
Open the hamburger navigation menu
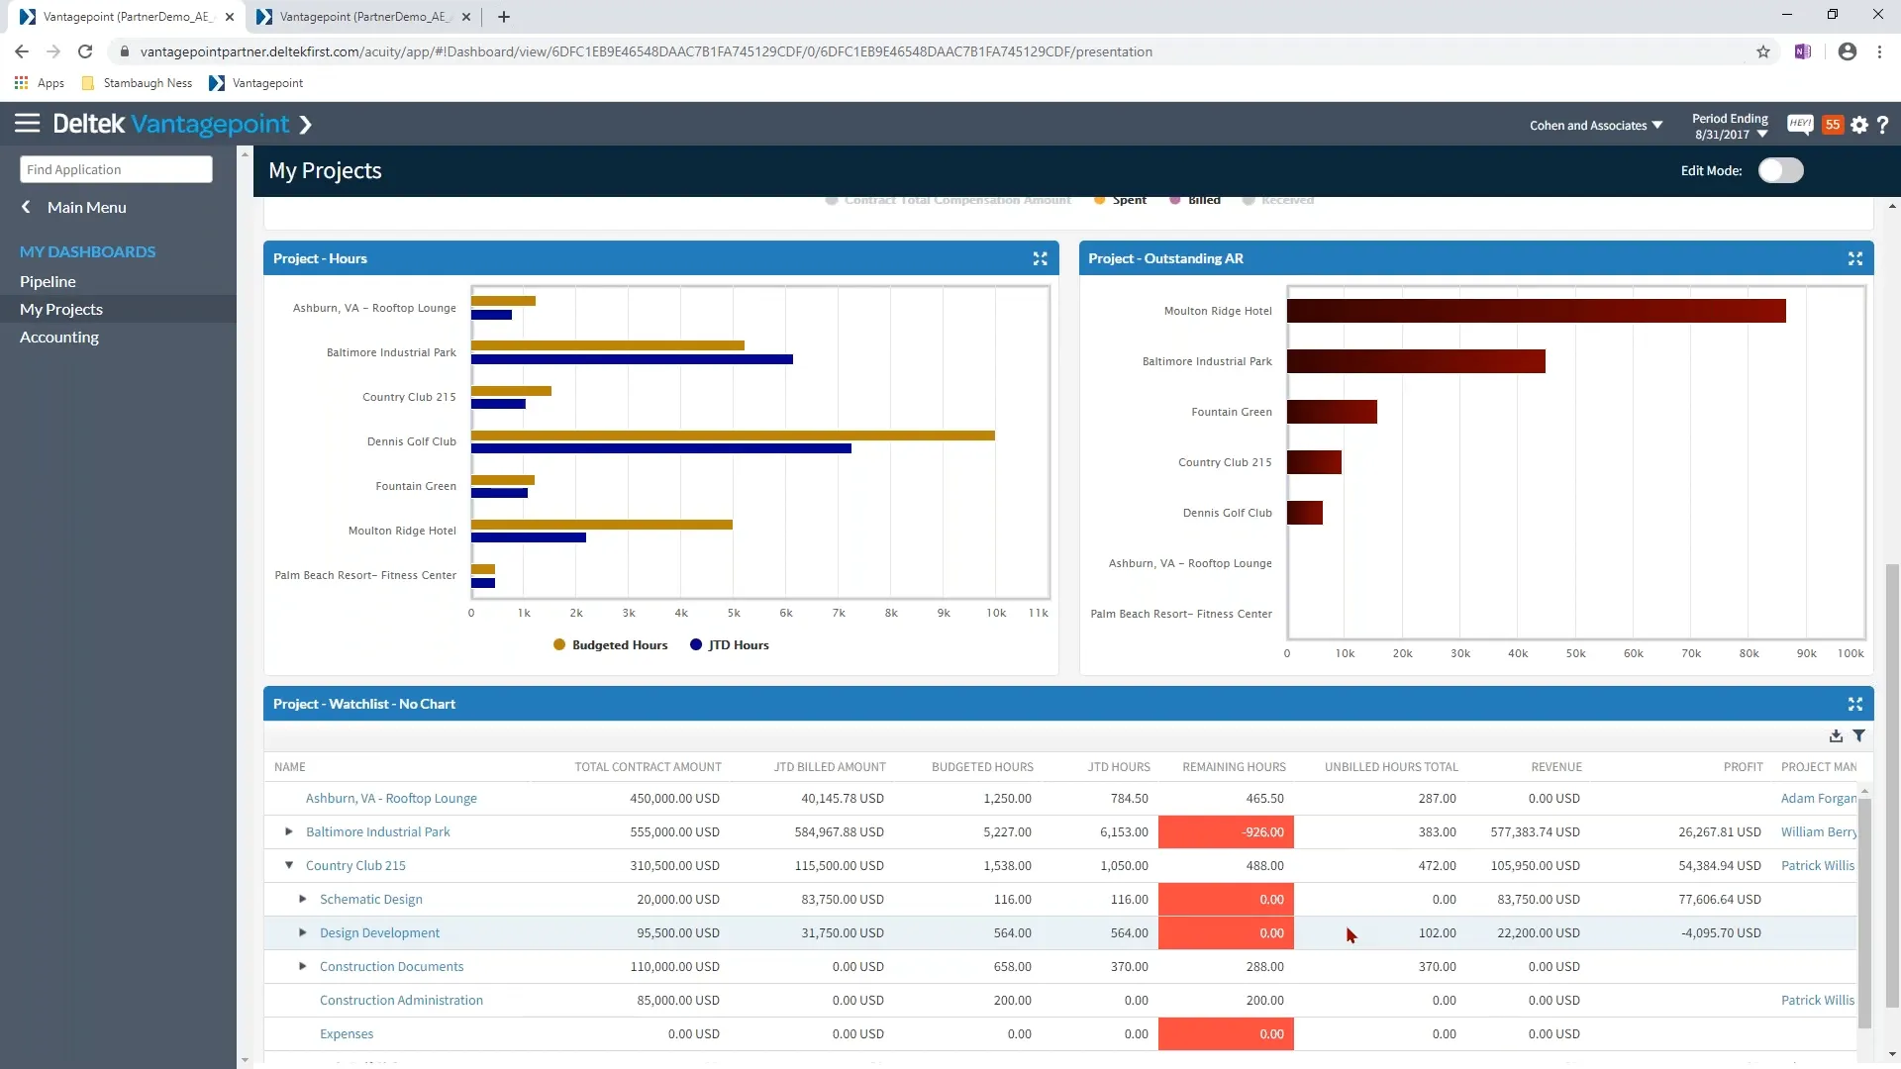[x=27, y=124]
